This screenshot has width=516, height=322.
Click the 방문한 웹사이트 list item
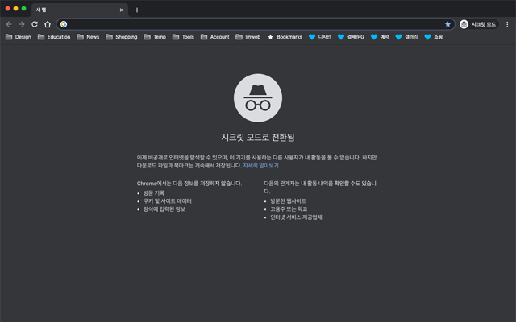pos(288,201)
